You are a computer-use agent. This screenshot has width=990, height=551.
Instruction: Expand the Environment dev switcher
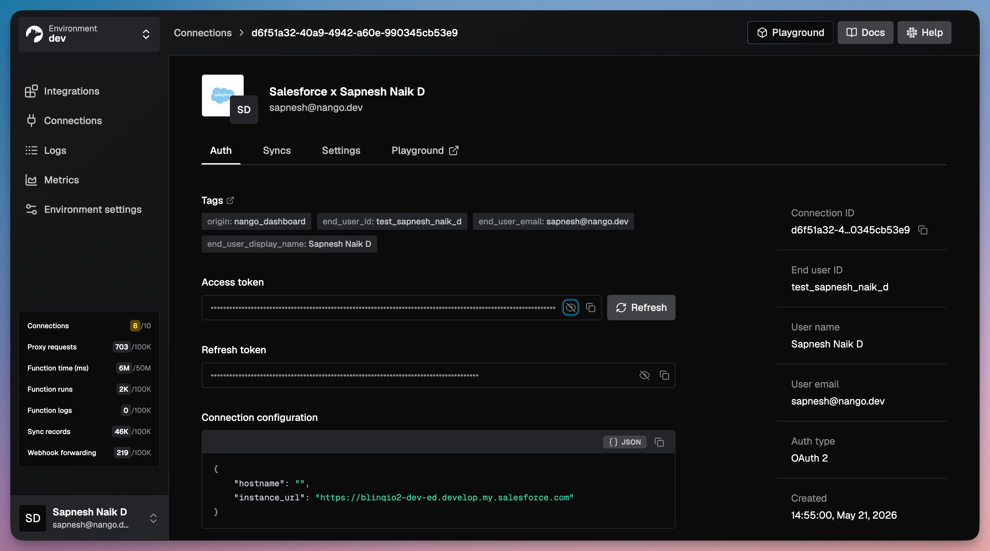[89, 34]
